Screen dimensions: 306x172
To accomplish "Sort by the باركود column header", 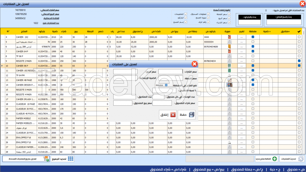I will point(42,31).
